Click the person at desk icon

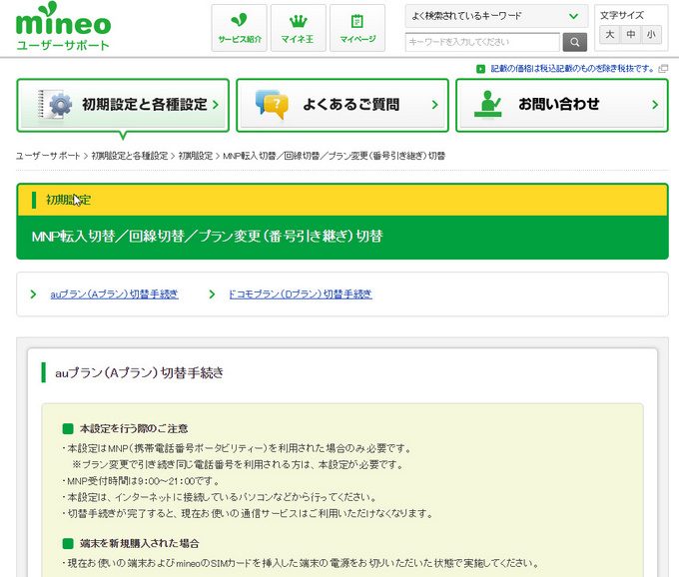pos(488,104)
